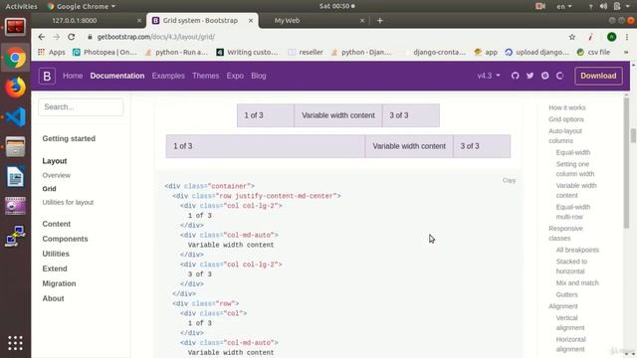Go back with browser back arrow

point(42,37)
